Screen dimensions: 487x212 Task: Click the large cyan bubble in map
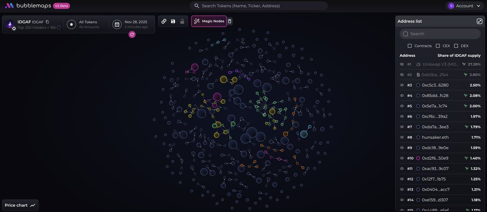(x=304, y=134)
